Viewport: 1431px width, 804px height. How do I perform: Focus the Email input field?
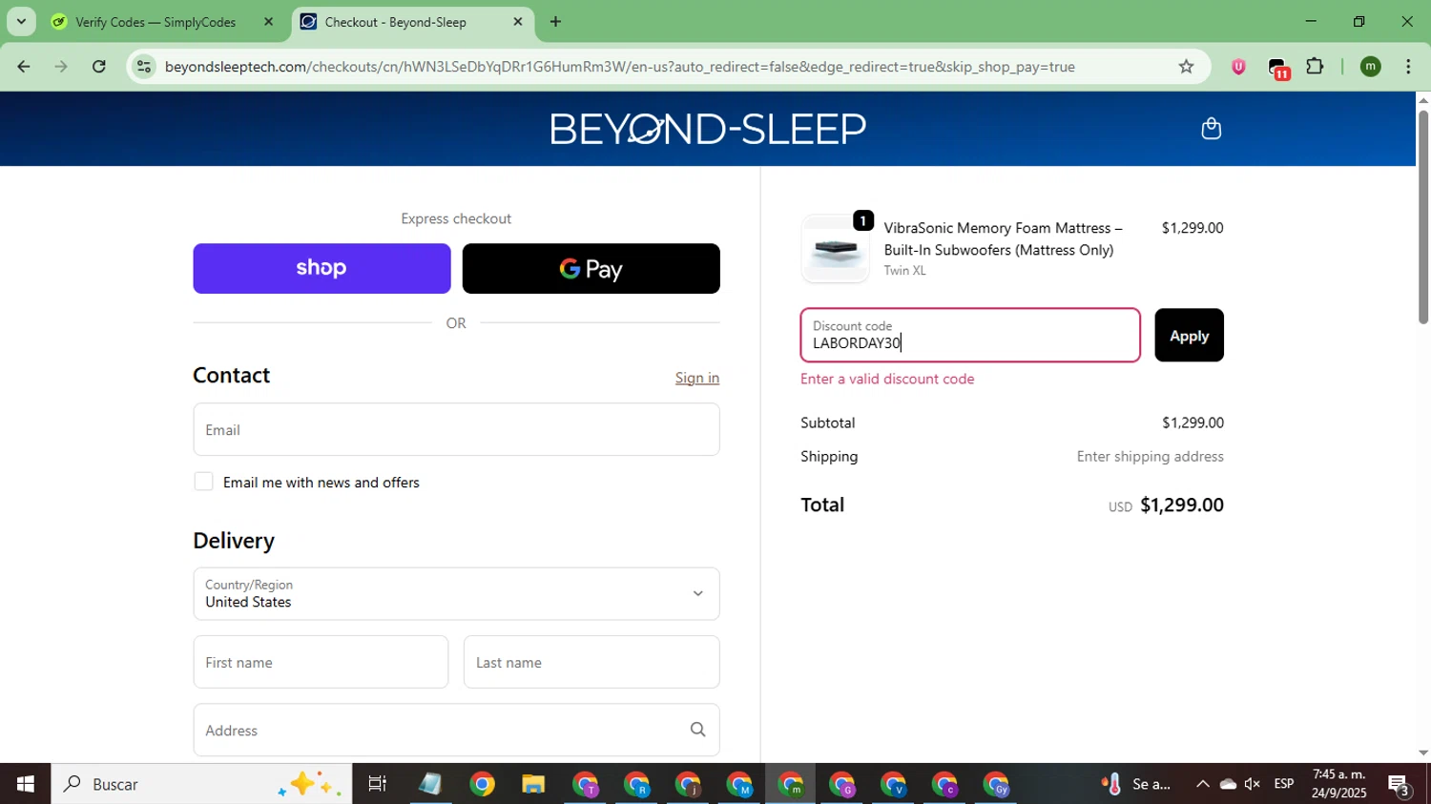click(456, 429)
